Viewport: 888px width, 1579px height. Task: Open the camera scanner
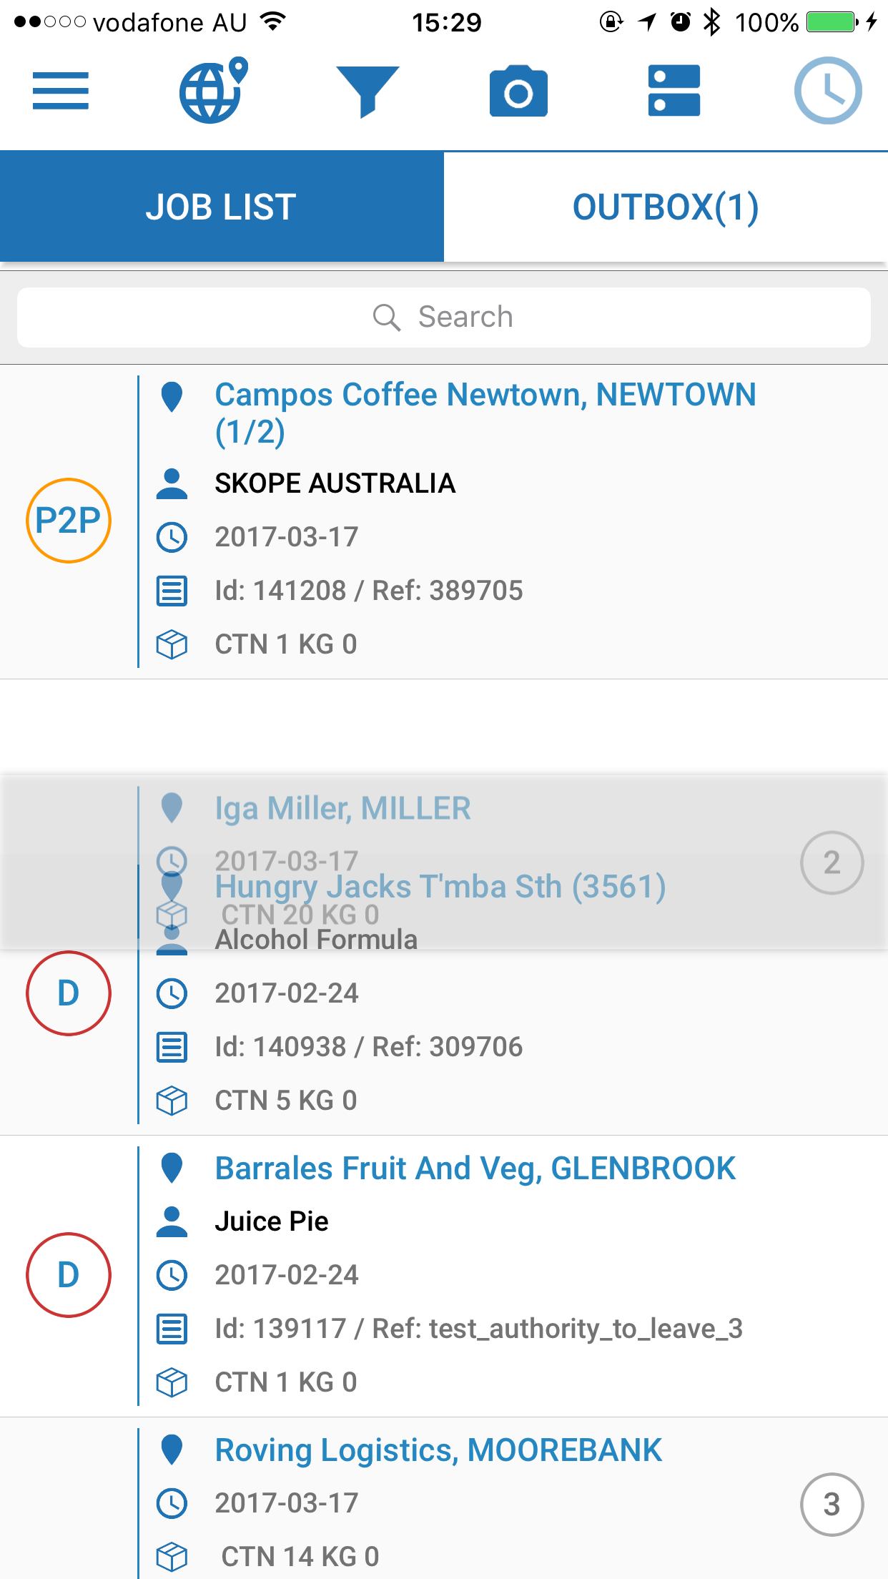518,91
